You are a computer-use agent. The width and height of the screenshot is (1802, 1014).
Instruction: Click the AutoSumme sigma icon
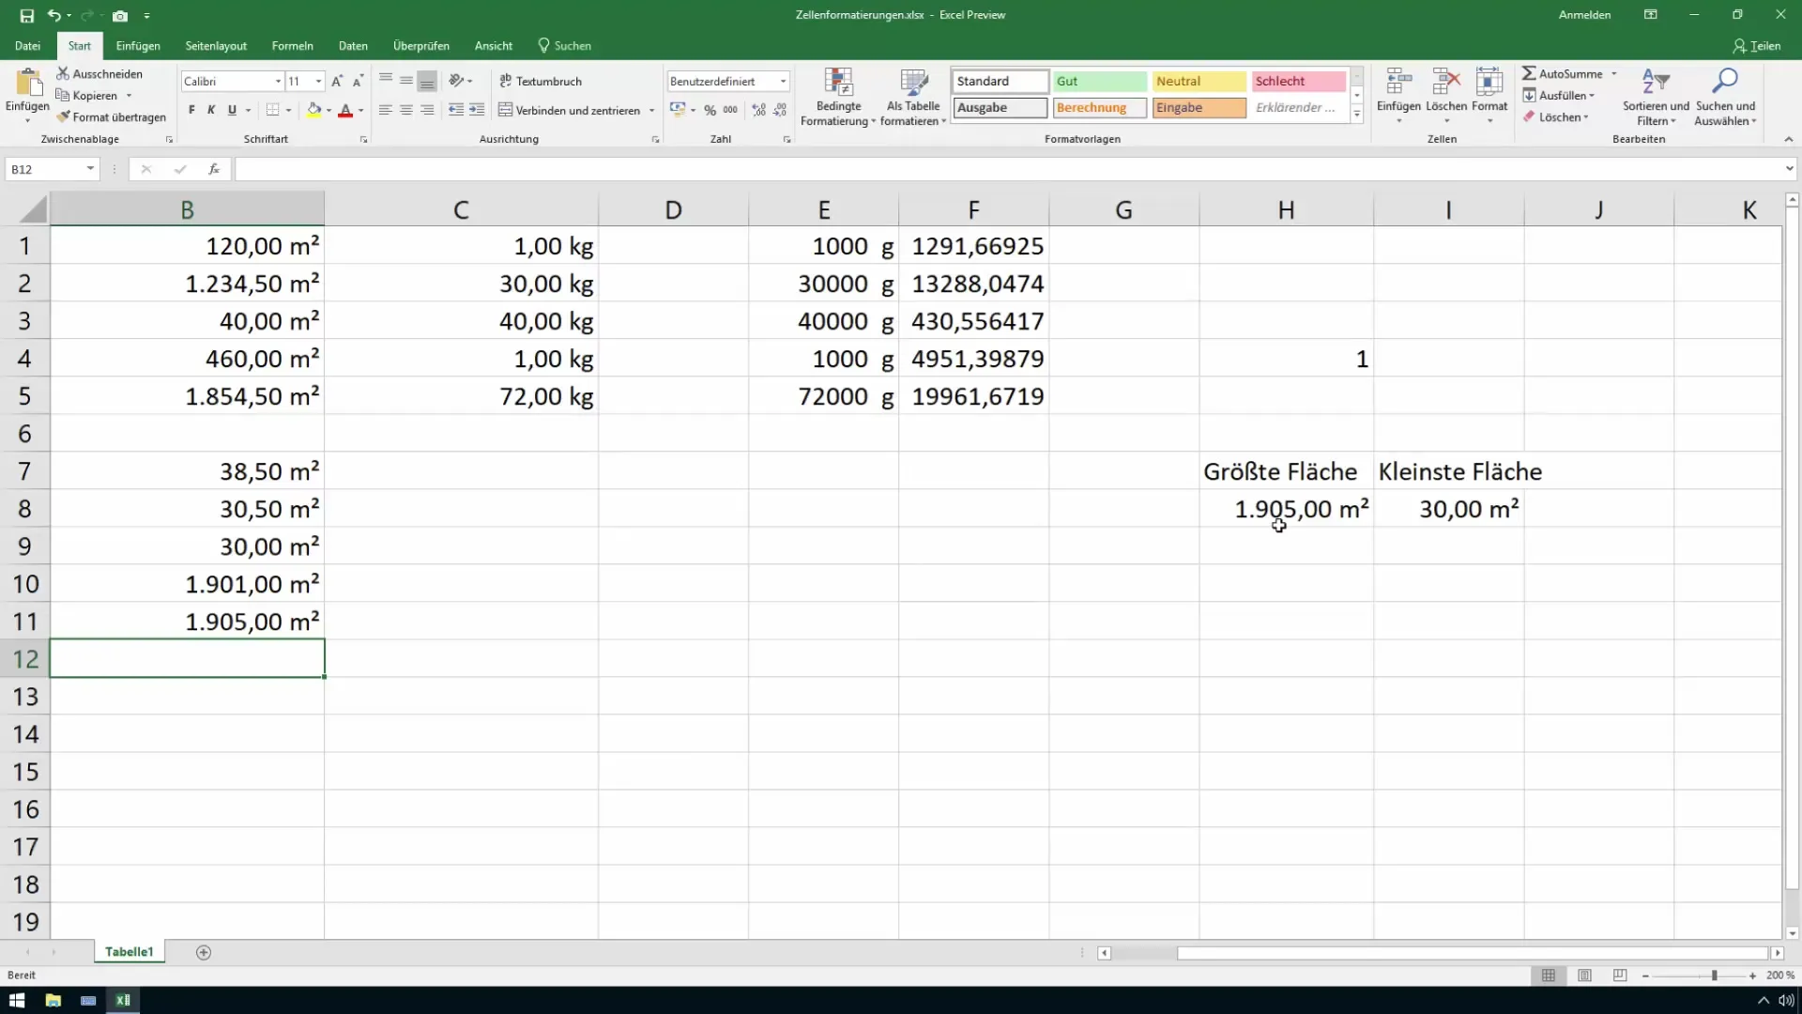pyautogui.click(x=1529, y=73)
